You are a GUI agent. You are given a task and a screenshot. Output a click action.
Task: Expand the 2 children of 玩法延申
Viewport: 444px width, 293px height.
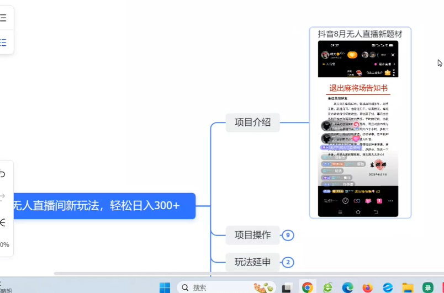(x=287, y=263)
